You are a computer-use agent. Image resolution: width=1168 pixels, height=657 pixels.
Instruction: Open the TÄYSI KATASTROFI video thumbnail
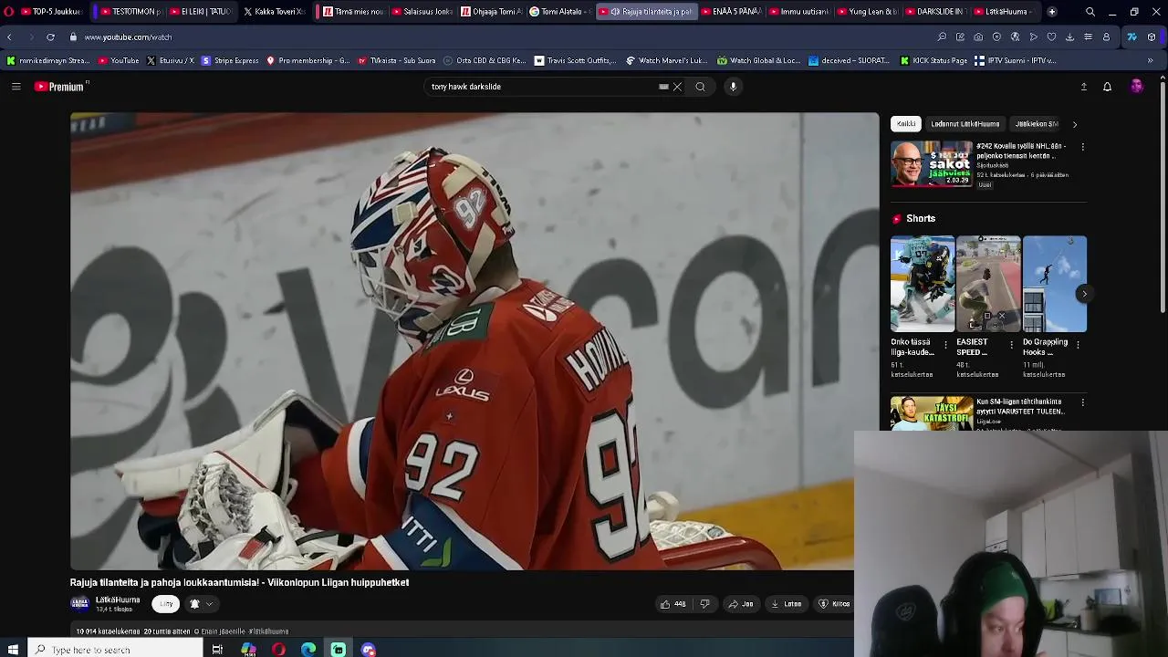tap(932, 412)
